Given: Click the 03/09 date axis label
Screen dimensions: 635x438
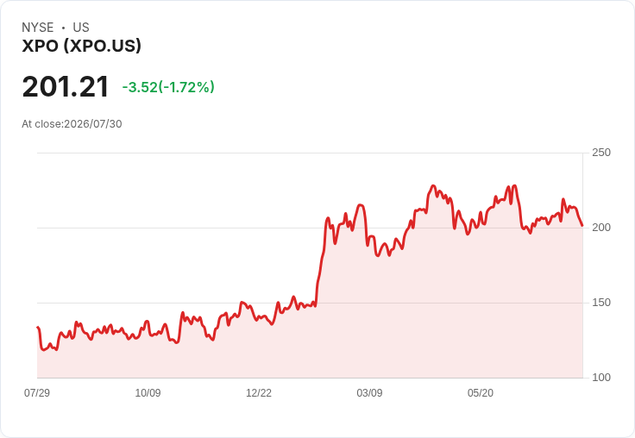Looking at the screenshot, I should (369, 392).
